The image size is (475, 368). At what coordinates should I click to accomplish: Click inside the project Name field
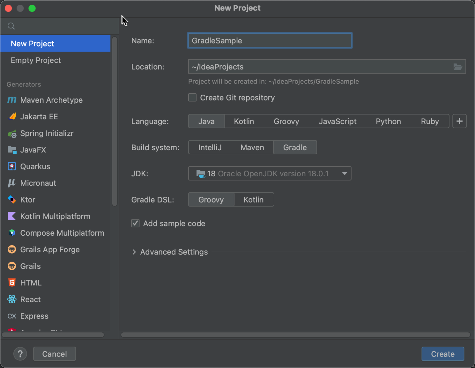pyautogui.click(x=269, y=41)
